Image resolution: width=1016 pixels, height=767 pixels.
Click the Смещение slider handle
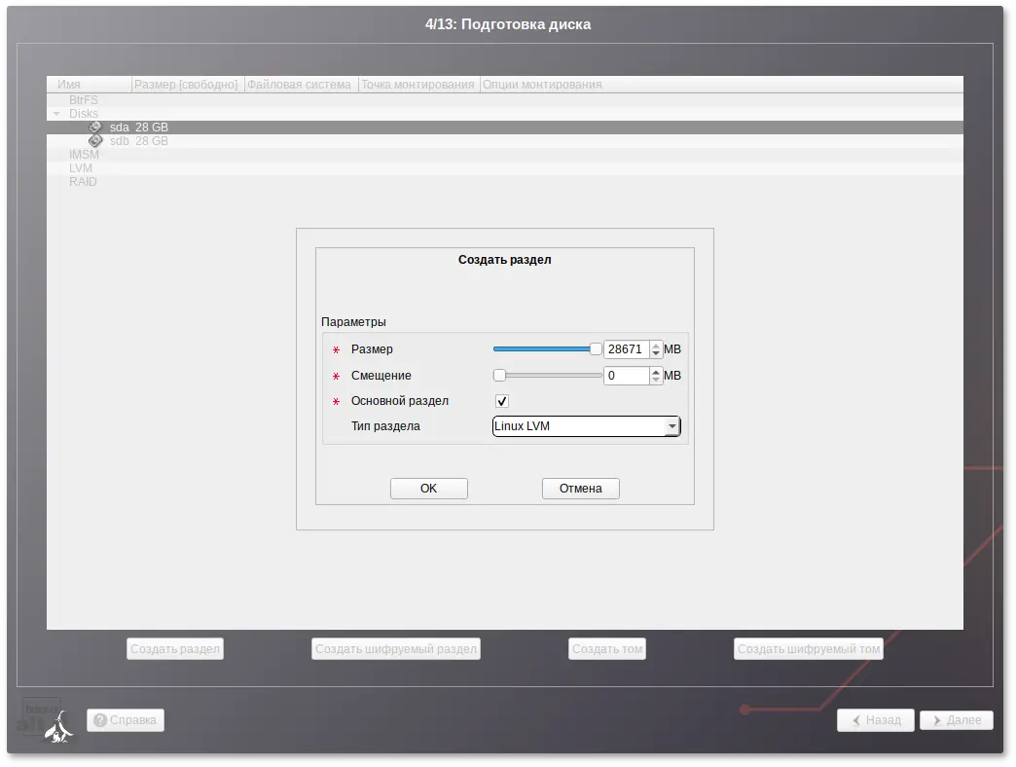(x=499, y=375)
